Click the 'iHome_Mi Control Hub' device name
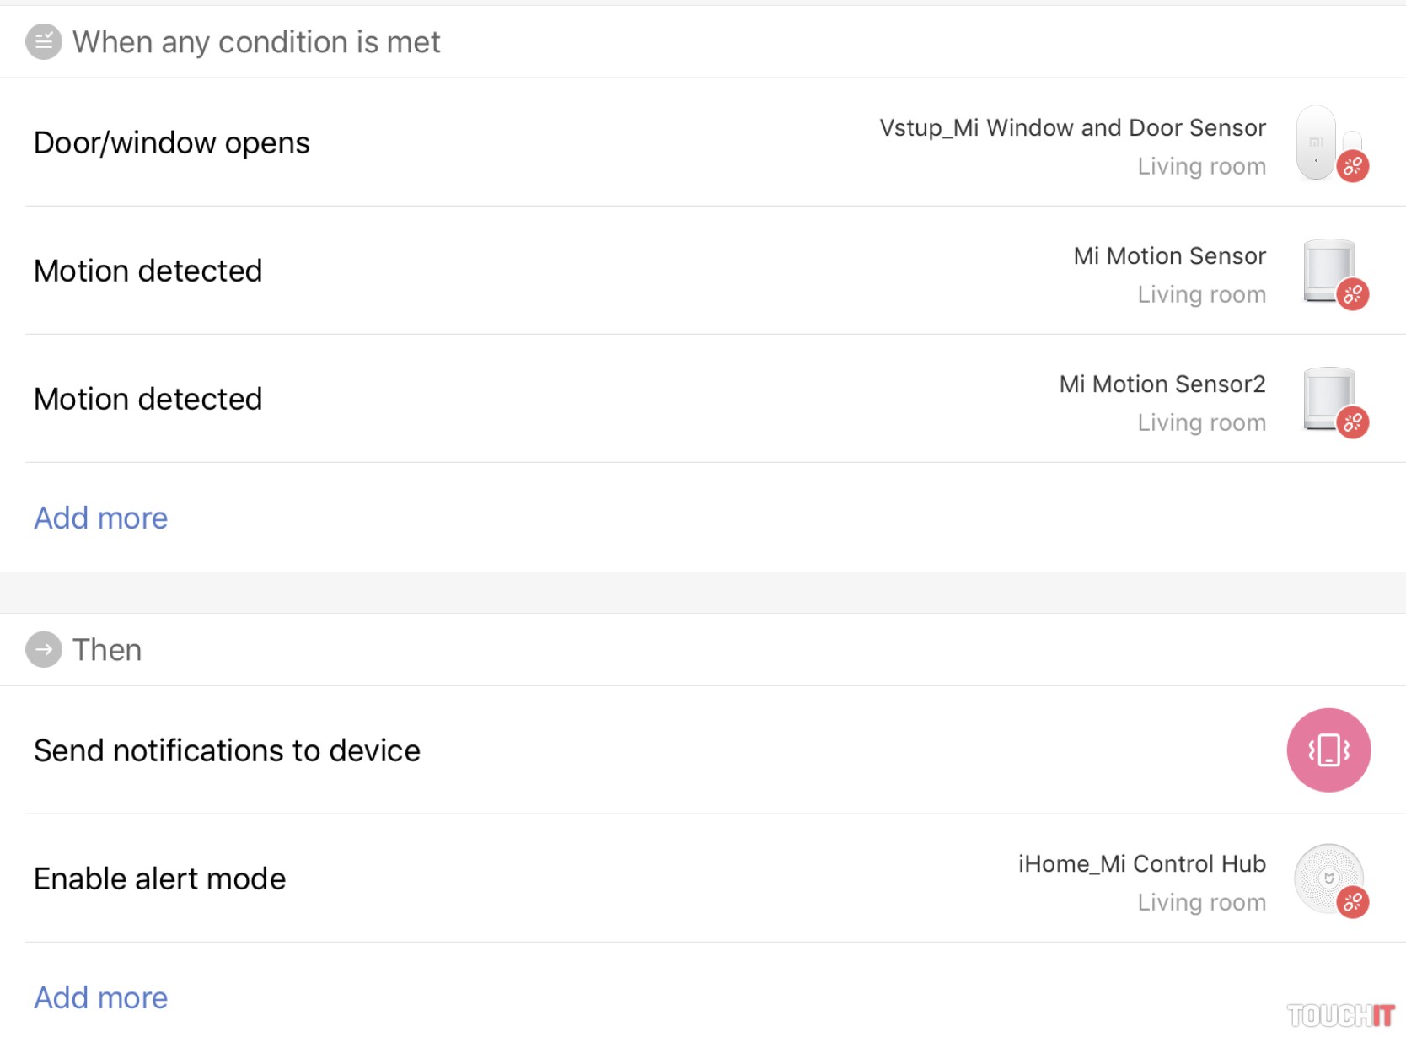Image resolution: width=1406 pixels, height=1037 pixels. tap(1142, 864)
